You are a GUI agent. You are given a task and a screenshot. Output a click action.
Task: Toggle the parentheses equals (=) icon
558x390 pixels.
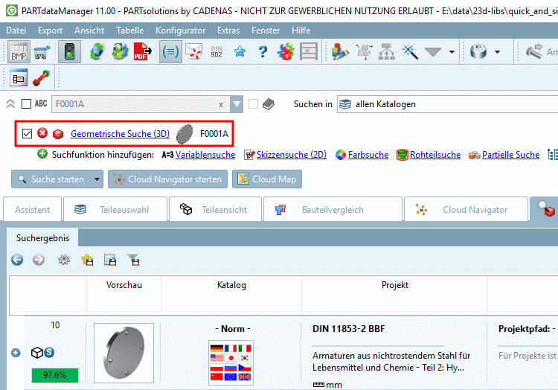coord(170,52)
